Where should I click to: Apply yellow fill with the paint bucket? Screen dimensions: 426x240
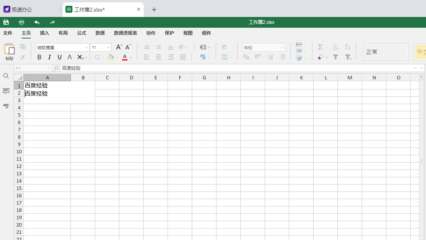pos(111,57)
